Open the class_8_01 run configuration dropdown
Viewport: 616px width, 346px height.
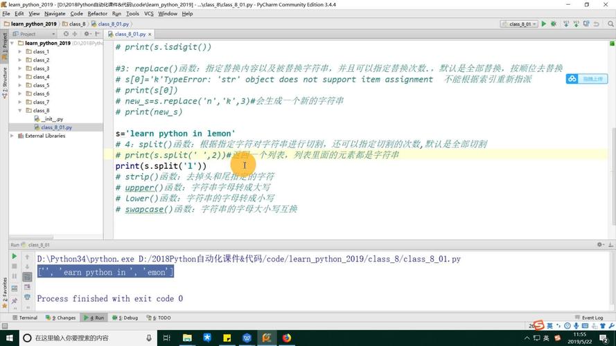pyautogui.click(x=519, y=24)
